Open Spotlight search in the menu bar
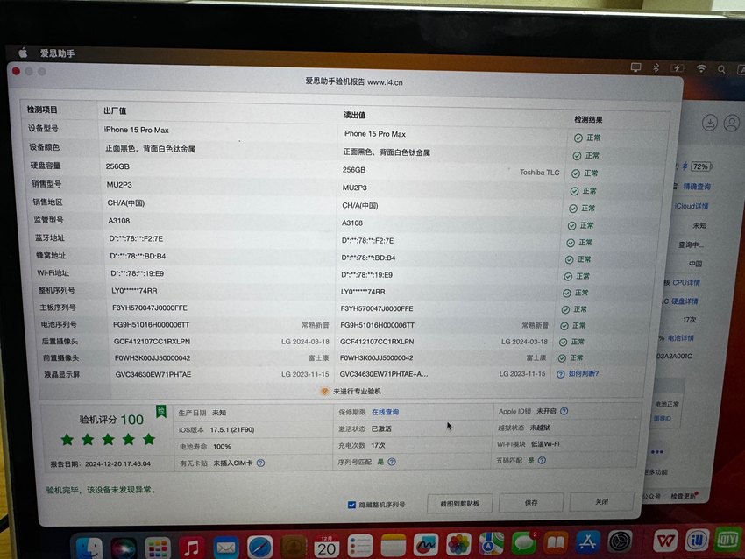The height and width of the screenshot is (559, 745). click(721, 69)
